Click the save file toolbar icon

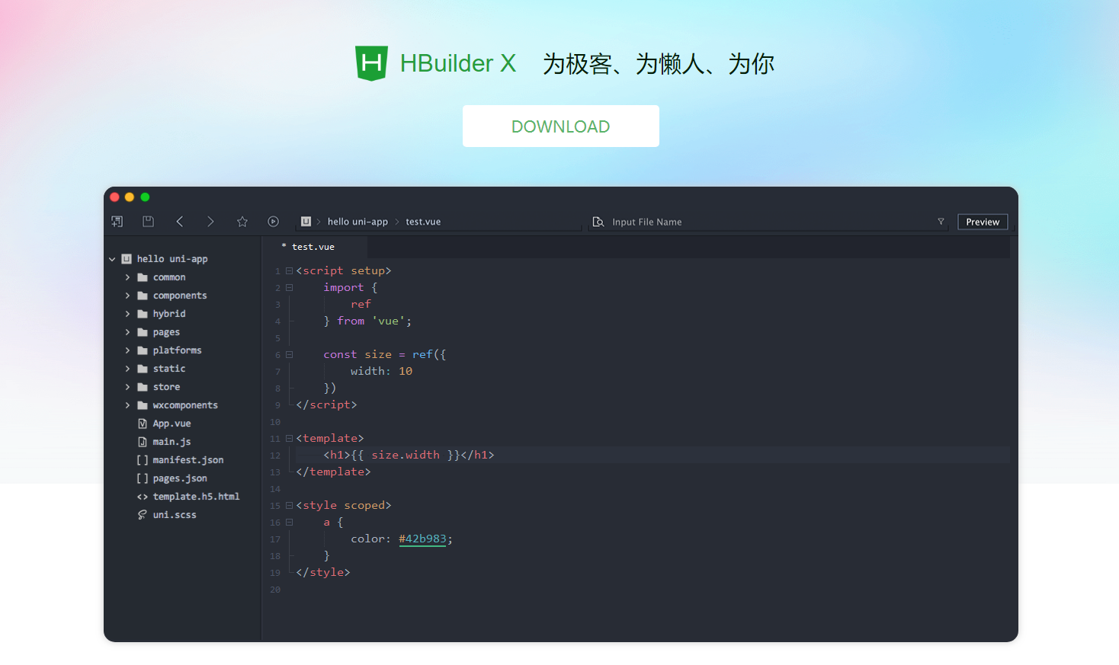[x=149, y=222]
